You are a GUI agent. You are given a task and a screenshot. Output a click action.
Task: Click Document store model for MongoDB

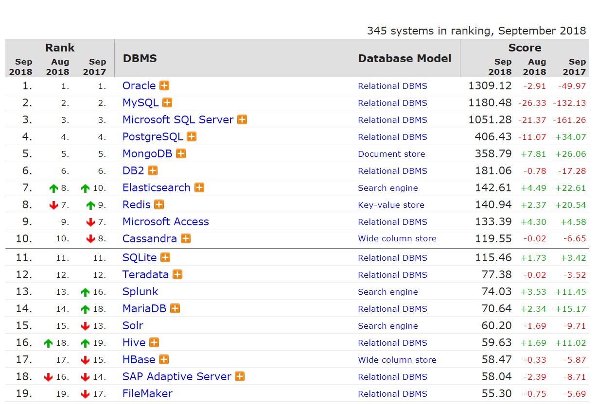(x=391, y=154)
